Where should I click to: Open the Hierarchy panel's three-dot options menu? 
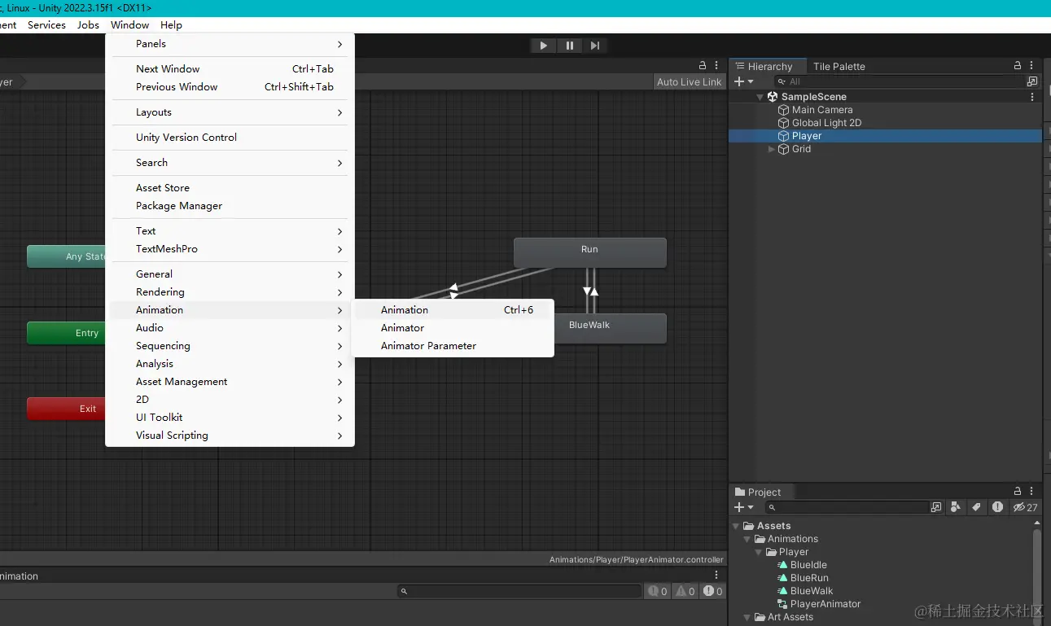pos(1031,66)
